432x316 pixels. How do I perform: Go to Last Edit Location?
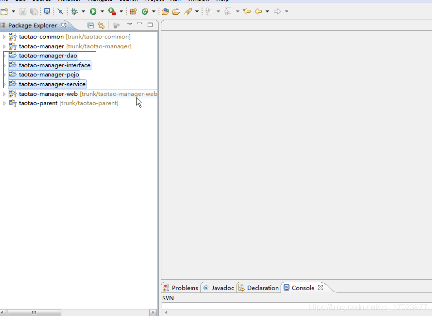(247, 11)
